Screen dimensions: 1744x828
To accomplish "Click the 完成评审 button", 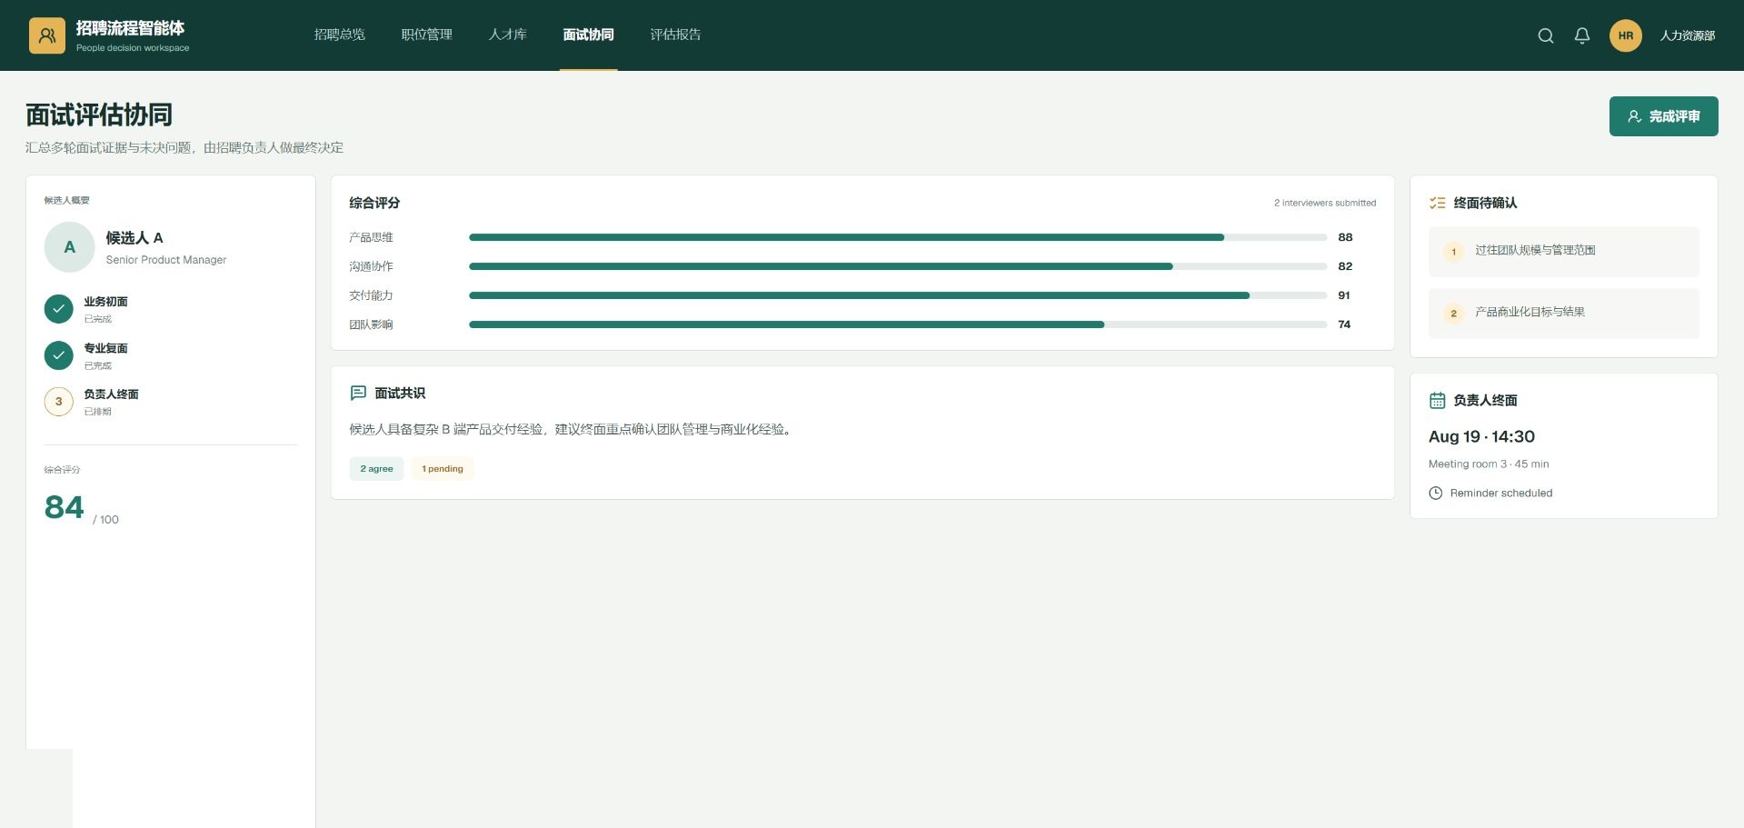I will [1664, 116].
